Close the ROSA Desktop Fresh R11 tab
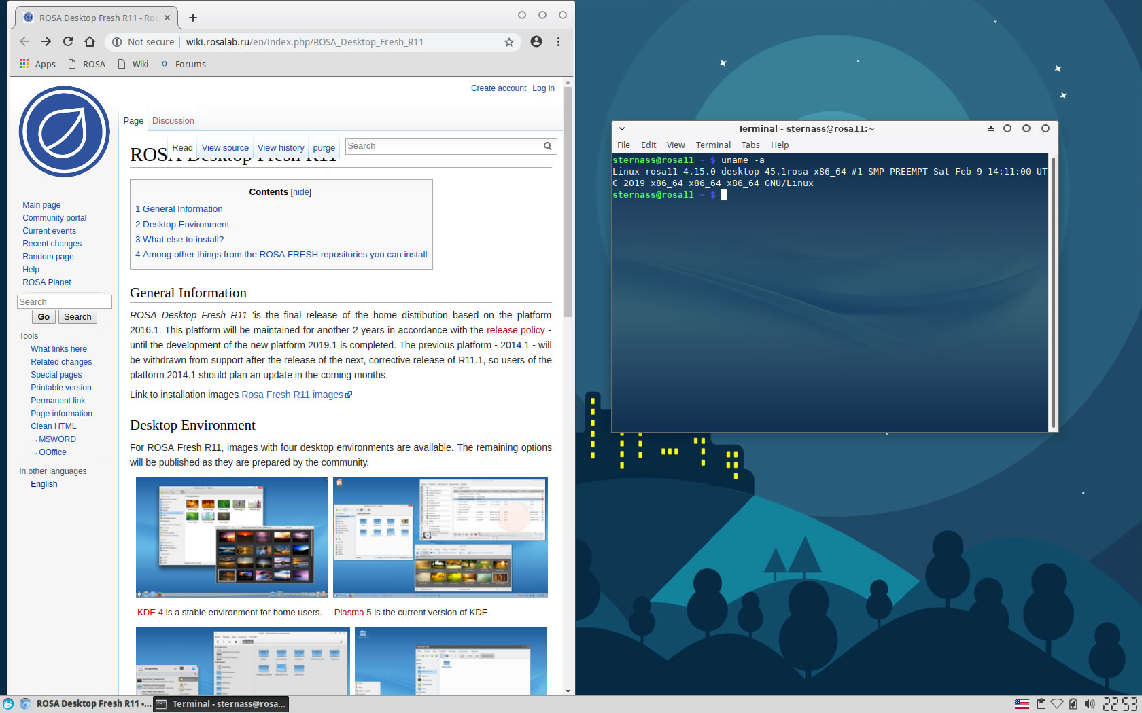The height and width of the screenshot is (713, 1142). click(167, 18)
